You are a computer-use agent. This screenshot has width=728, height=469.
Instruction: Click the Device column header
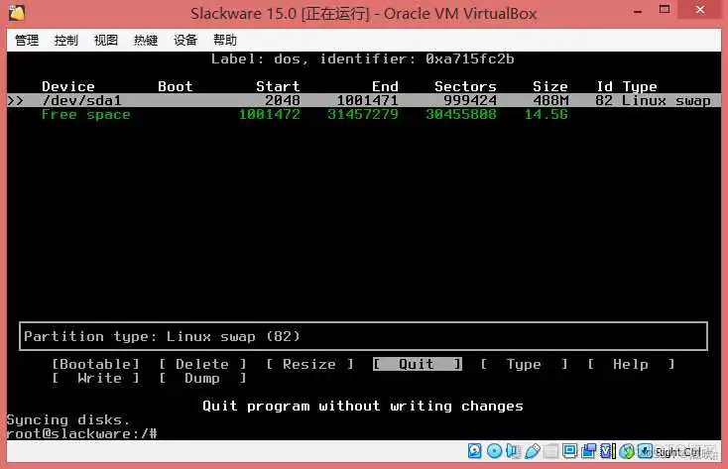pos(68,86)
